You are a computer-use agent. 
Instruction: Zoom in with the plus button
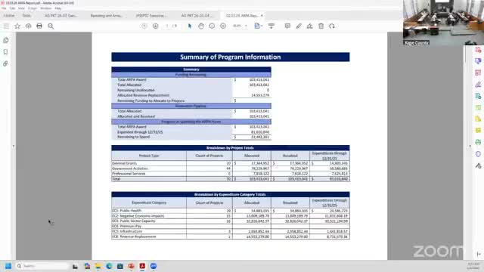(223, 26)
